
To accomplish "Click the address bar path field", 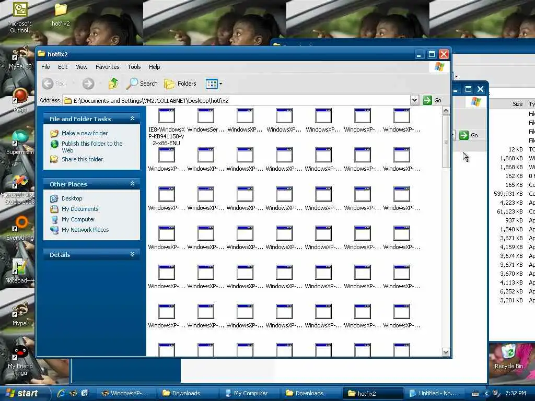I will pos(237,101).
